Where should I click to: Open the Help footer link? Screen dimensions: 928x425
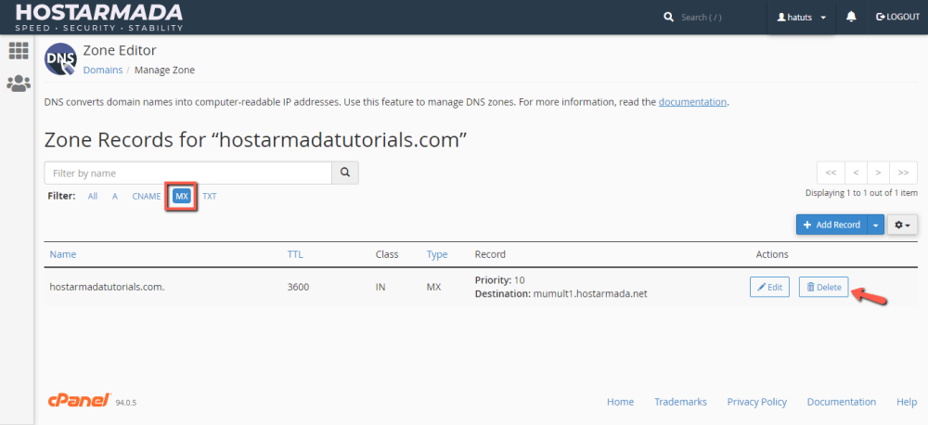[x=906, y=402]
